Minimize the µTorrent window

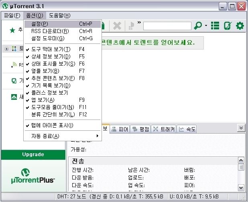coord(222,6)
